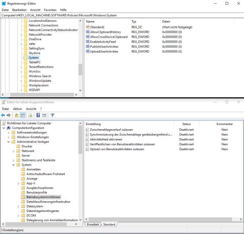Toggle the action pane toolbar icon
The image size is (244, 234).
pos(44,115)
